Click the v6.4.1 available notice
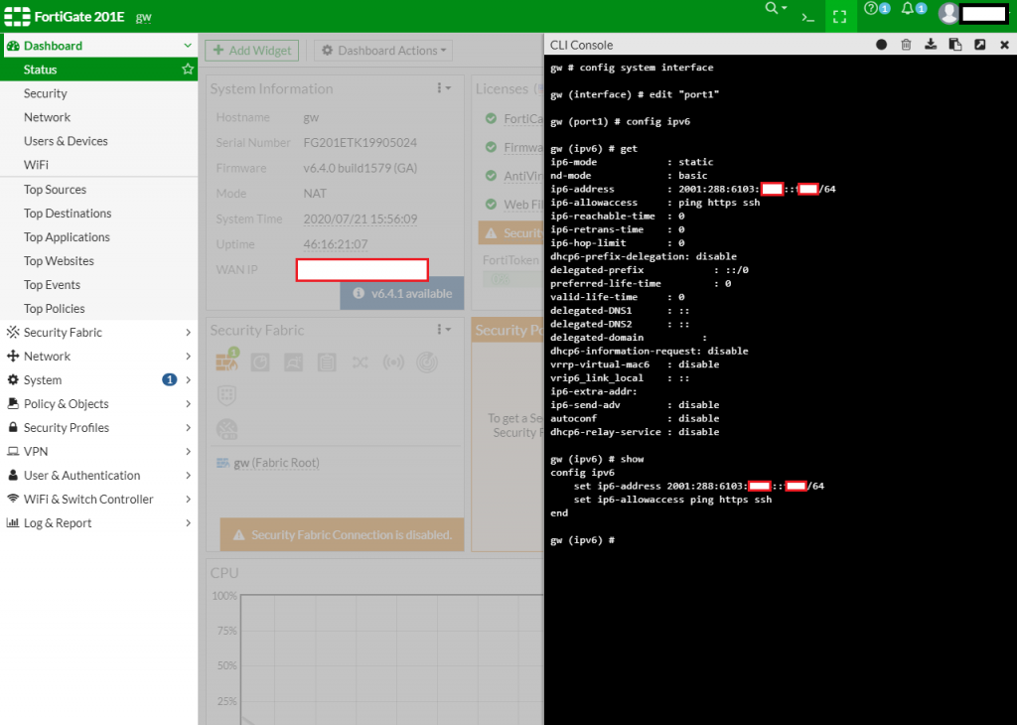 [402, 293]
